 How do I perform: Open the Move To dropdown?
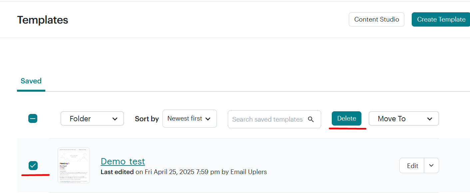[x=404, y=119]
